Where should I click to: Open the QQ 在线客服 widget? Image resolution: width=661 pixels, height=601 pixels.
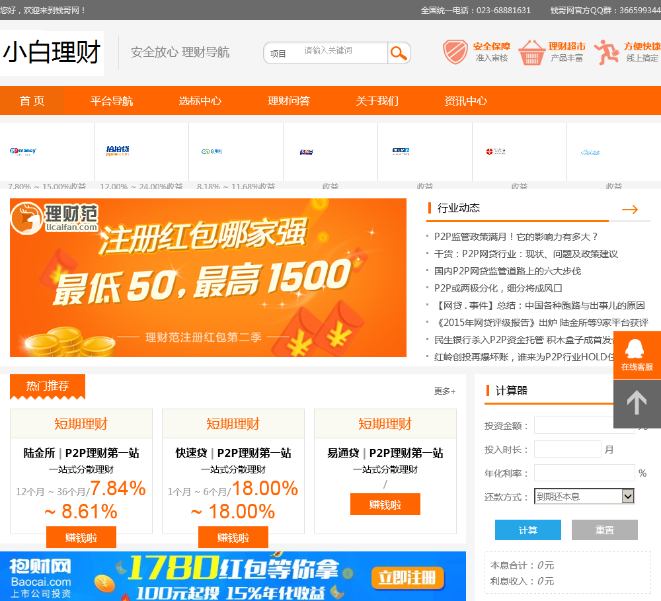637,356
